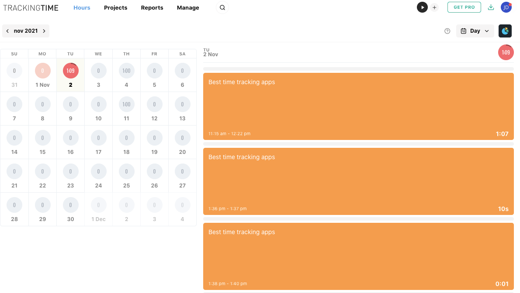Select 4 Dec in the calendar
Screen dimensions: 520x293
[182, 210]
